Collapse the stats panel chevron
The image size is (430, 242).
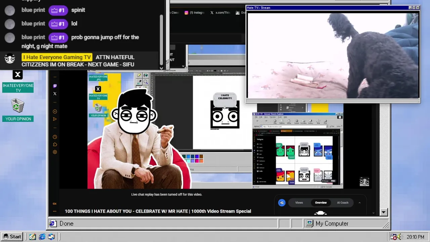click(359, 203)
